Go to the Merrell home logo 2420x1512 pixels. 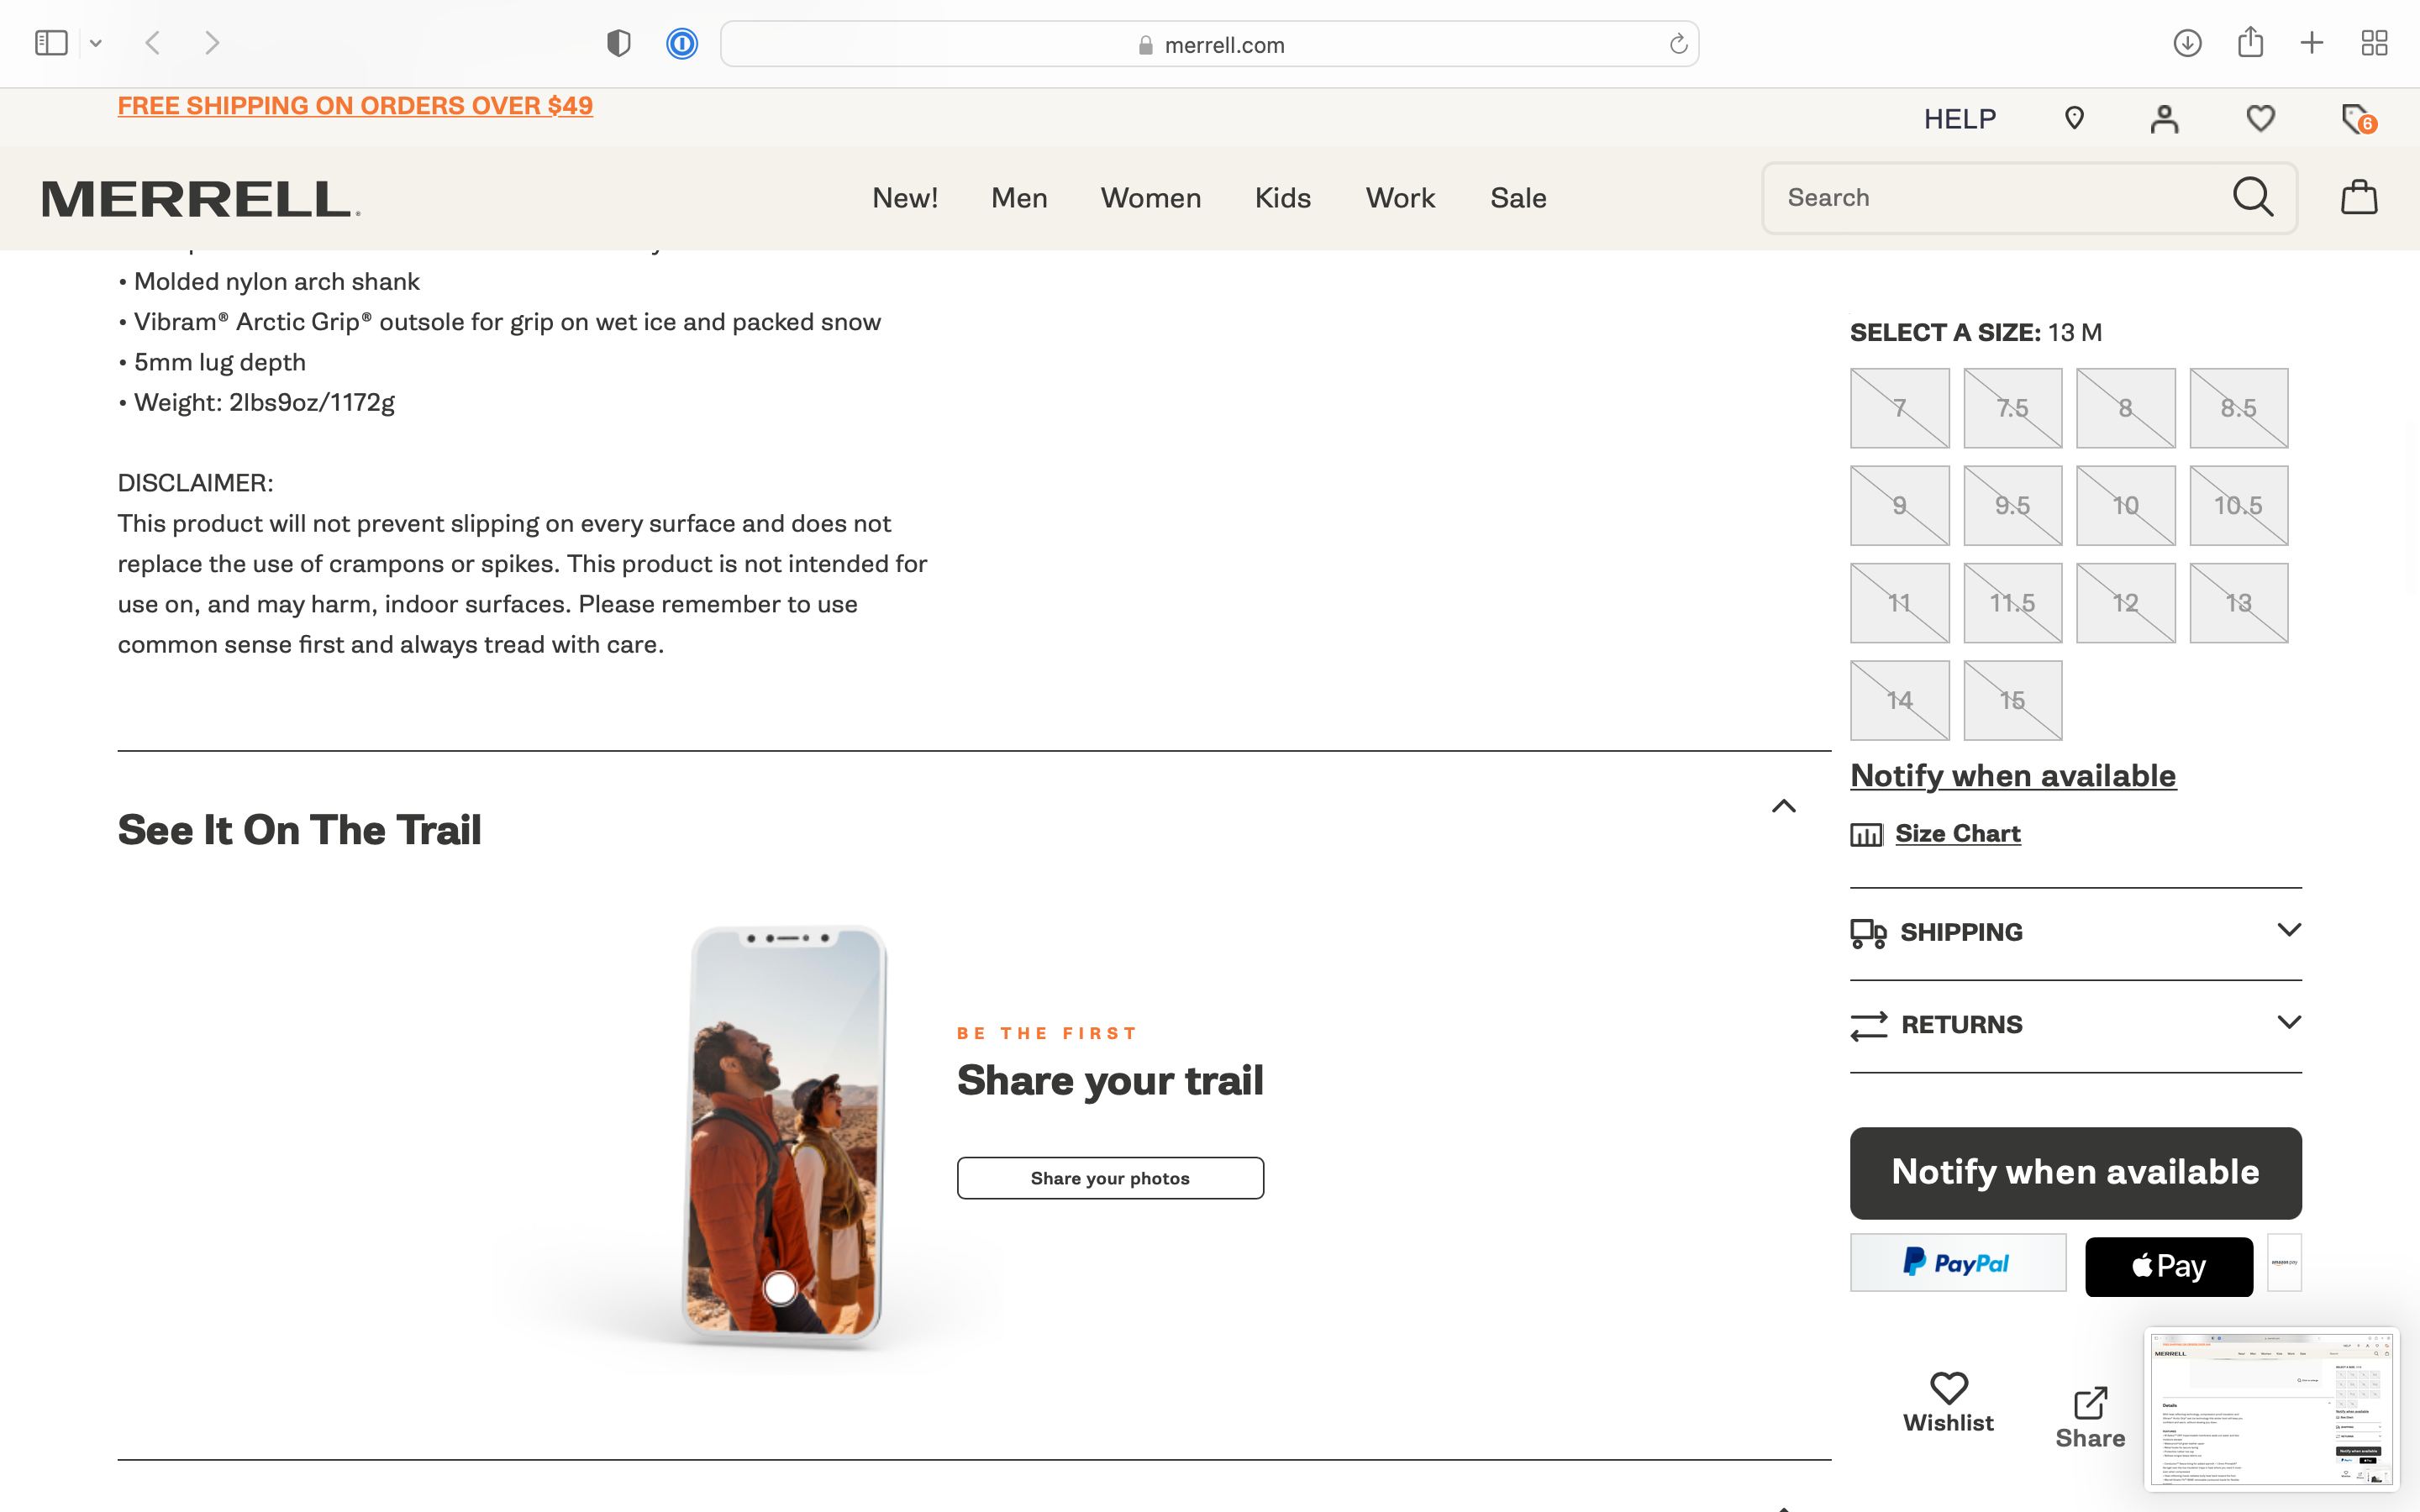(200, 198)
